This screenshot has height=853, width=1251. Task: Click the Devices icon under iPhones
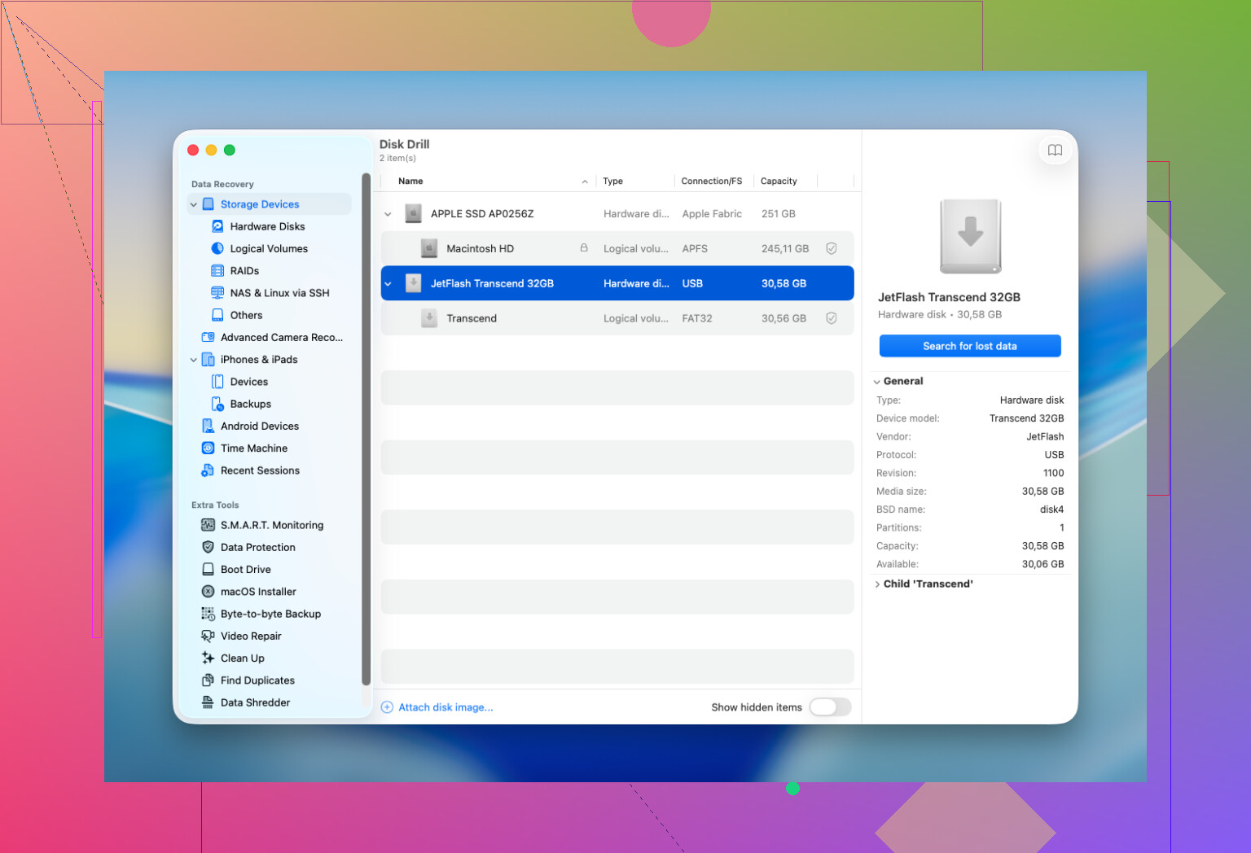[x=217, y=382]
